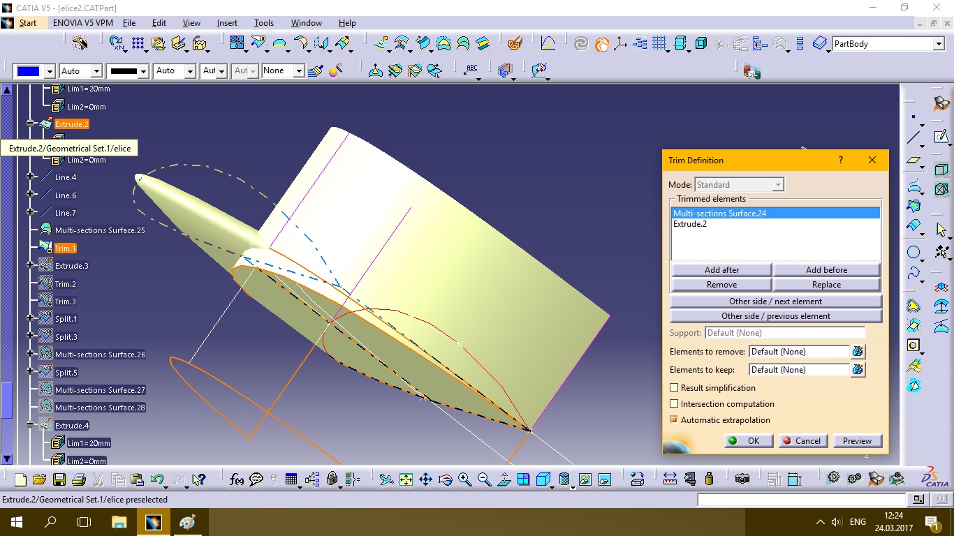Click the Undo arrow icon
The height and width of the screenshot is (536, 954).
click(157, 479)
